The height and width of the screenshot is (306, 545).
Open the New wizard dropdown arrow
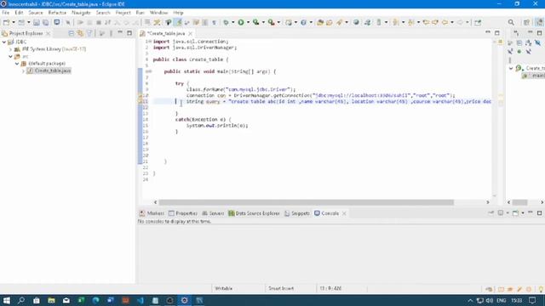14,22
